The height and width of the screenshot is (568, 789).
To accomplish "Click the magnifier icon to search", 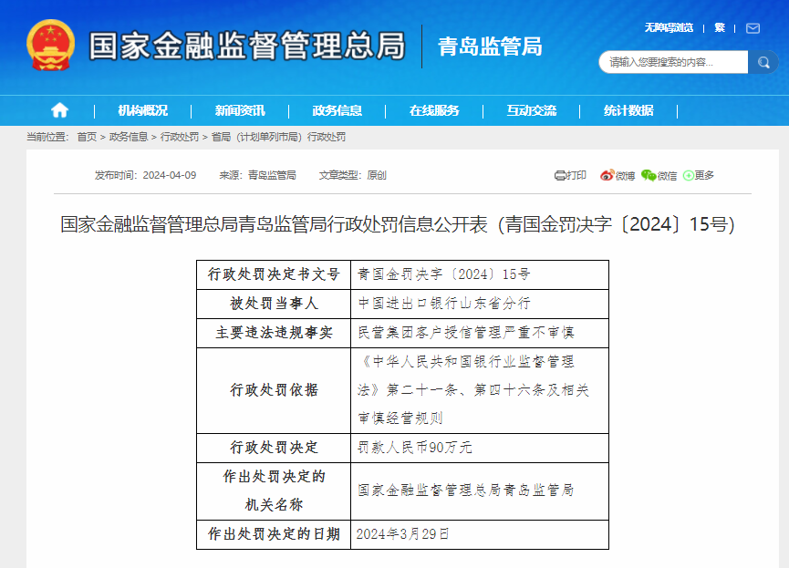I will 763,62.
